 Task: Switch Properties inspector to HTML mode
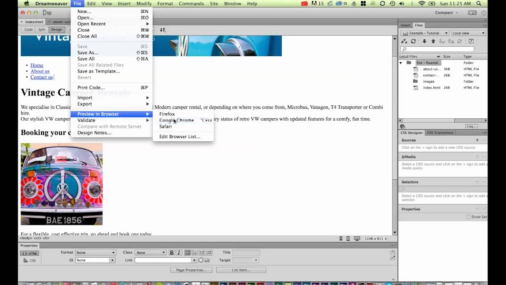[30, 254]
